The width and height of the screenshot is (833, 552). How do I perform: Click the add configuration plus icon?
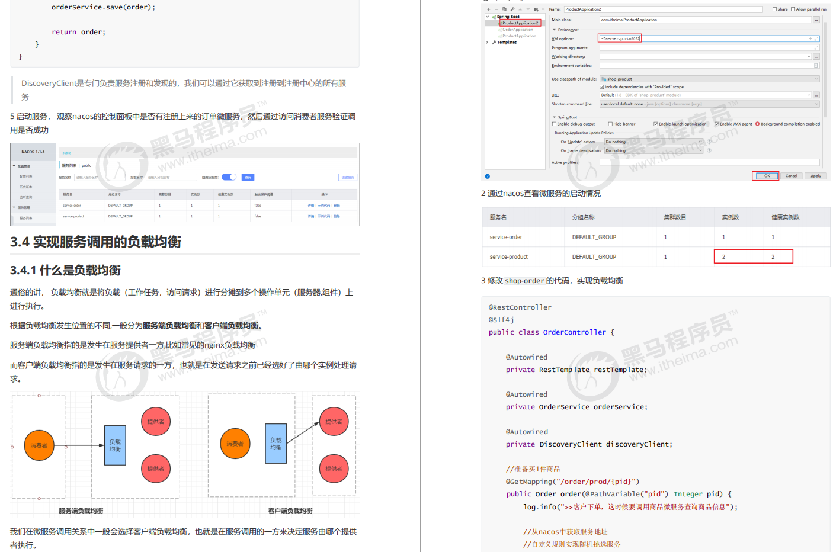coord(489,9)
